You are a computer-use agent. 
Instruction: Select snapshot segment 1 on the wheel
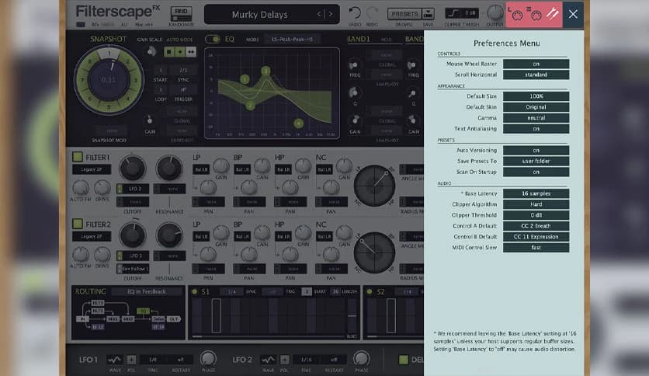click(109, 53)
